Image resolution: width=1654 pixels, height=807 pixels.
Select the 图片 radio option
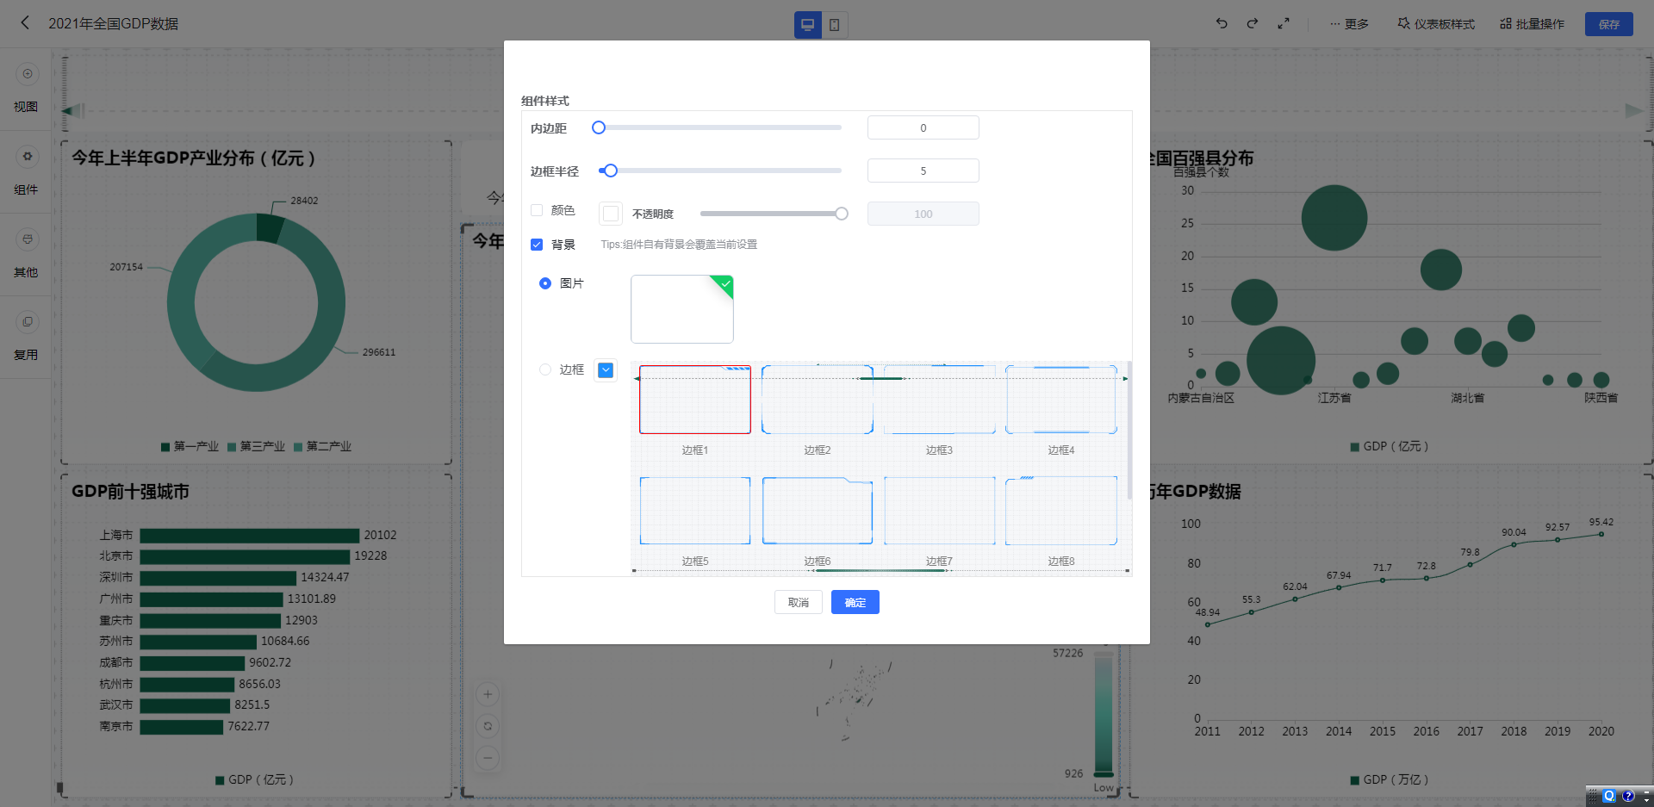545,283
